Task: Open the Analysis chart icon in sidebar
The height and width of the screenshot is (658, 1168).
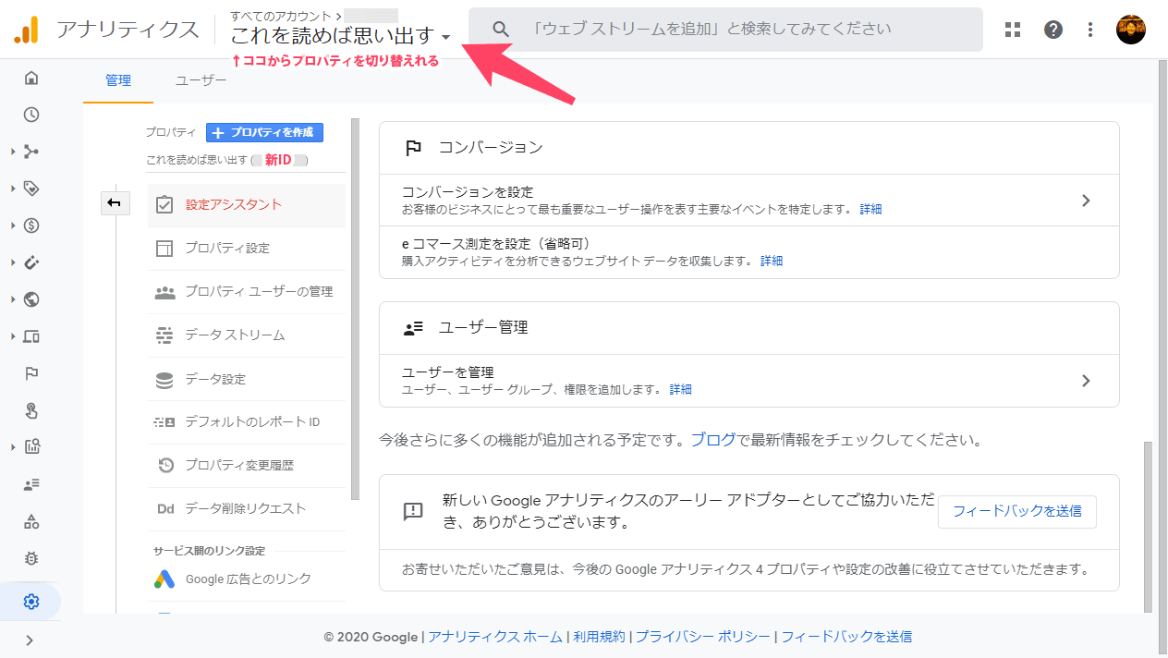Action: [x=31, y=447]
